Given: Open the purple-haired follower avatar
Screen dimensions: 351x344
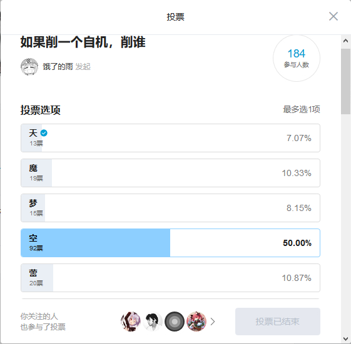Looking at the screenshot, I should point(131,322).
